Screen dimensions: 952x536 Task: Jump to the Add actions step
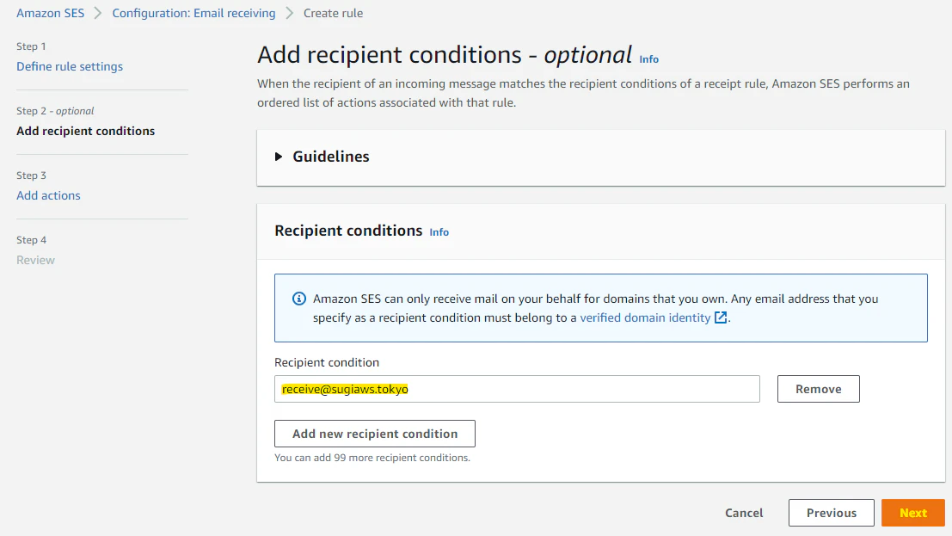coord(48,195)
